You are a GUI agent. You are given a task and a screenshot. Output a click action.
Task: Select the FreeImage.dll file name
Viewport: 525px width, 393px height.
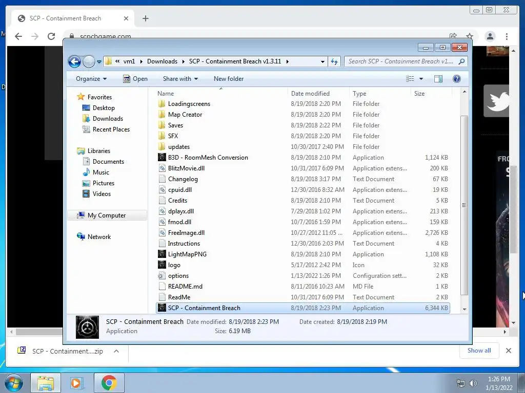click(x=186, y=233)
